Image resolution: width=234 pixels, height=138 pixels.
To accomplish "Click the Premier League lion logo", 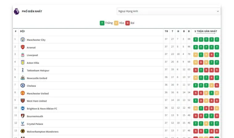I will click(16, 11).
